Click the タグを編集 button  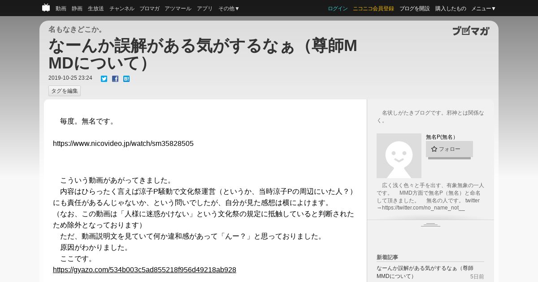click(65, 91)
